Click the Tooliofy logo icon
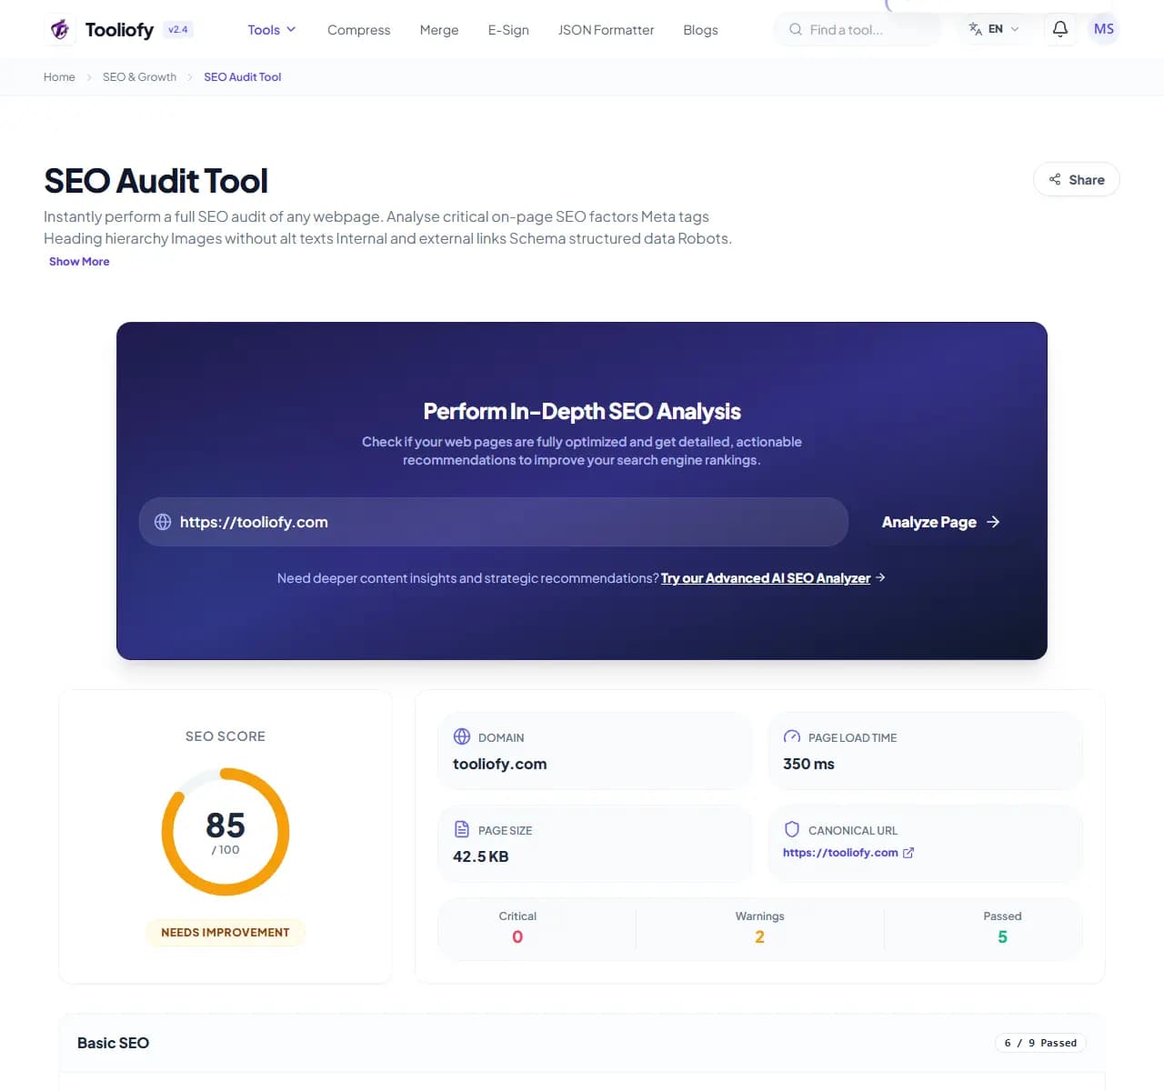The width and height of the screenshot is (1164, 1091). [x=60, y=30]
